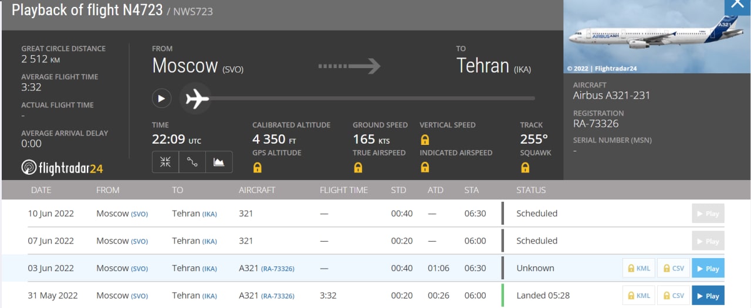Toggle the altitude graph chart icon
751x308 pixels.
(x=219, y=163)
